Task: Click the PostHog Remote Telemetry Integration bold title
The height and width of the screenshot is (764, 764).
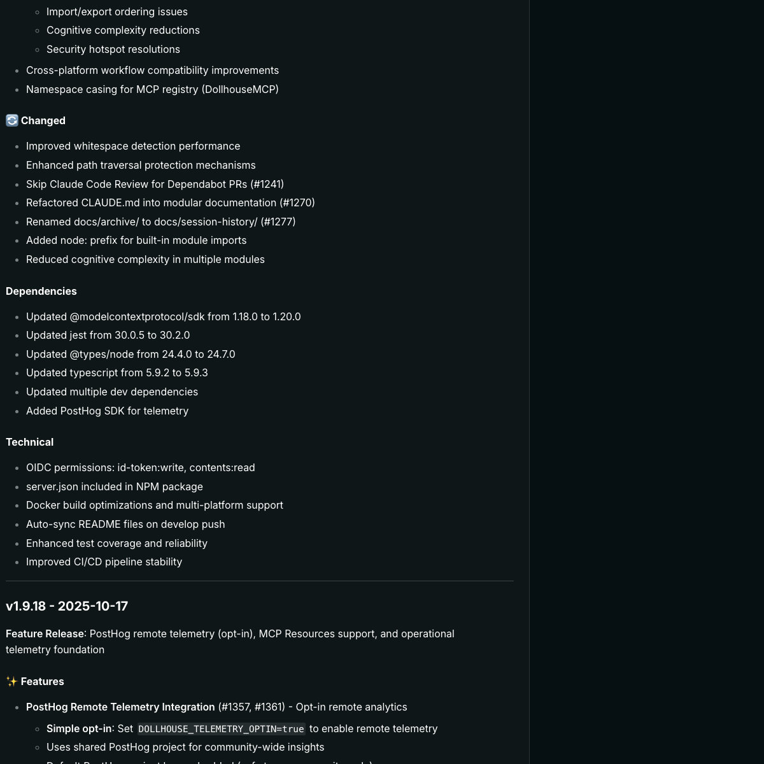Action: click(120, 707)
